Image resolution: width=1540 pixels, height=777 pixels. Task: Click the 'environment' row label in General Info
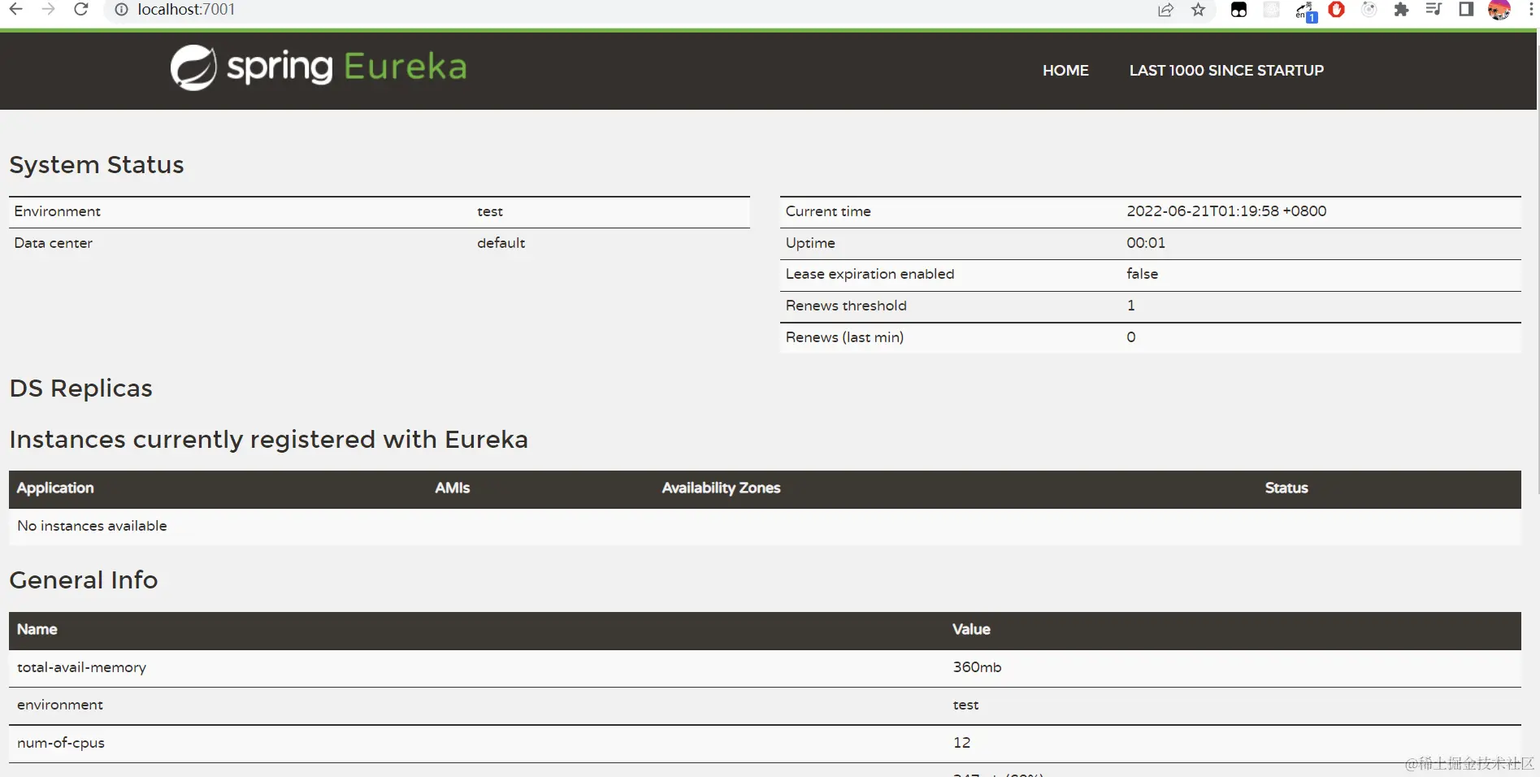(60, 705)
